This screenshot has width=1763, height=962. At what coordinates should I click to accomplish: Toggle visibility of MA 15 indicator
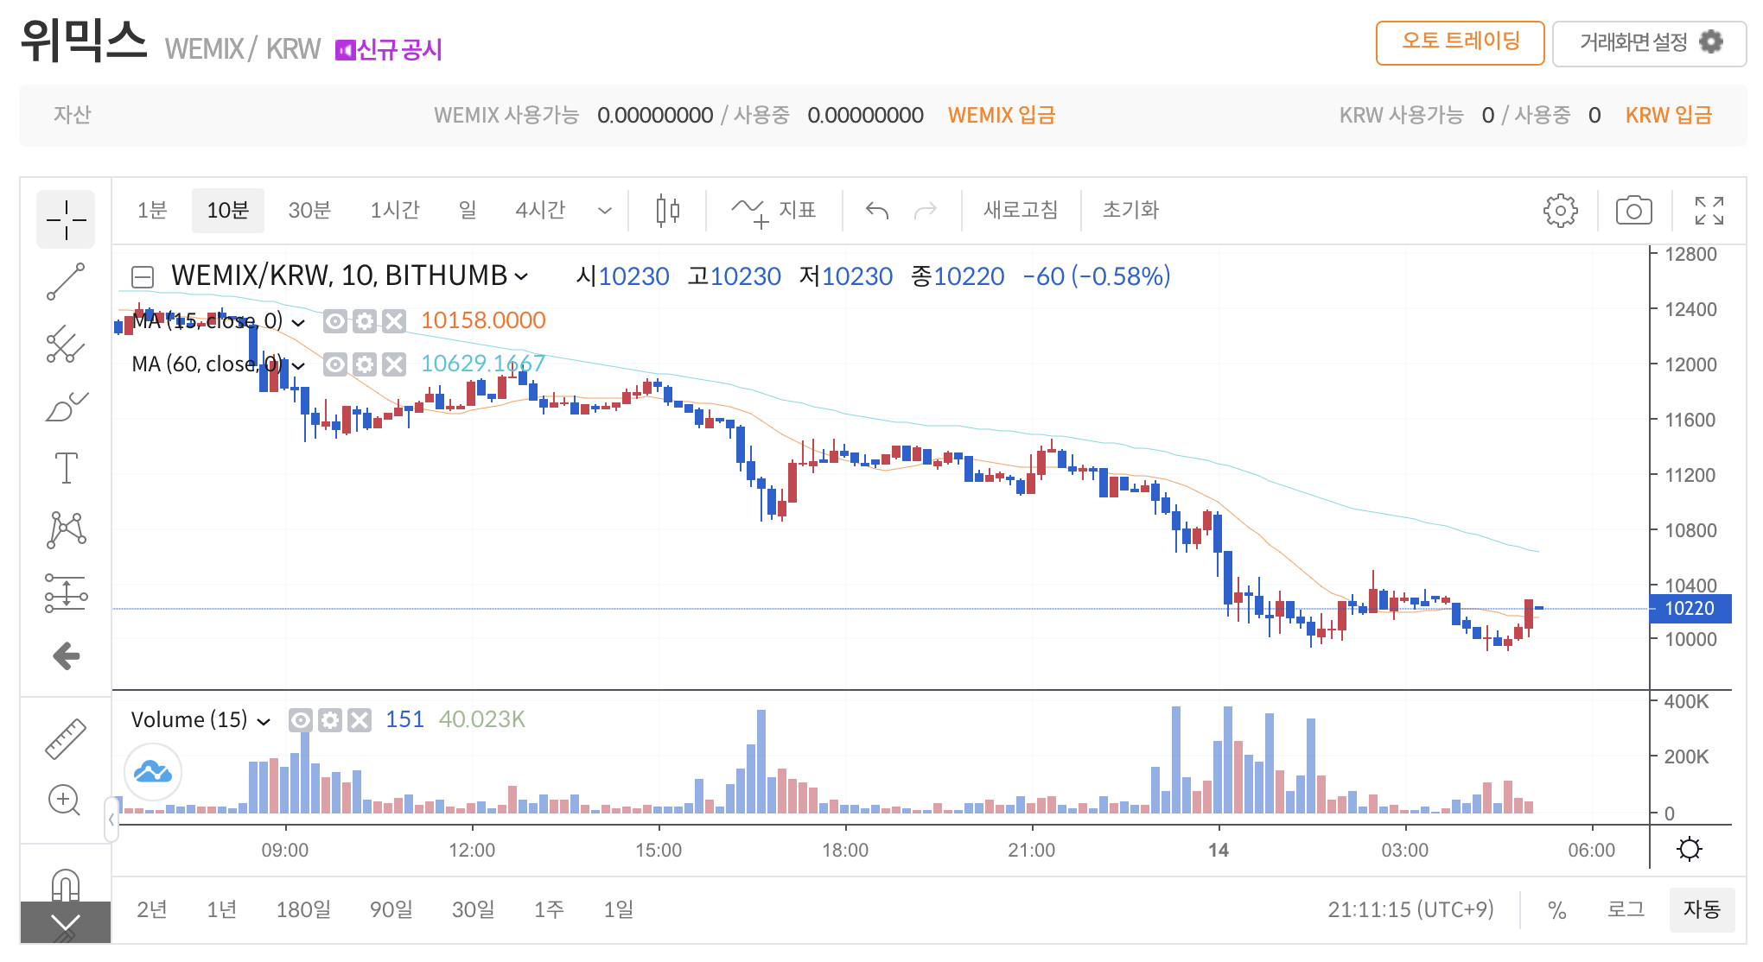(335, 321)
